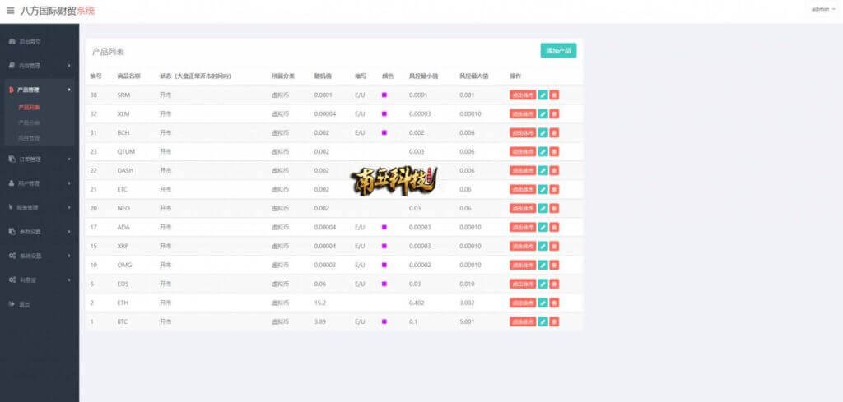This screenshot has width=843, height=402.
Task: Edit the ETH product row
Action: [543, 303]
